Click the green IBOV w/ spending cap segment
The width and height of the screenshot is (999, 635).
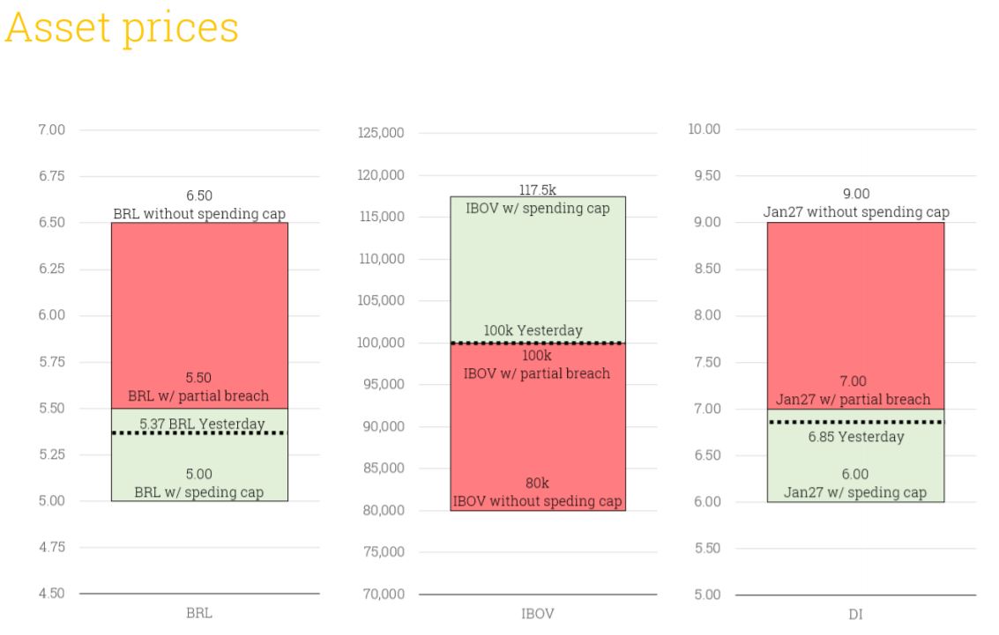pyautogui.click(x=538, y=270)
